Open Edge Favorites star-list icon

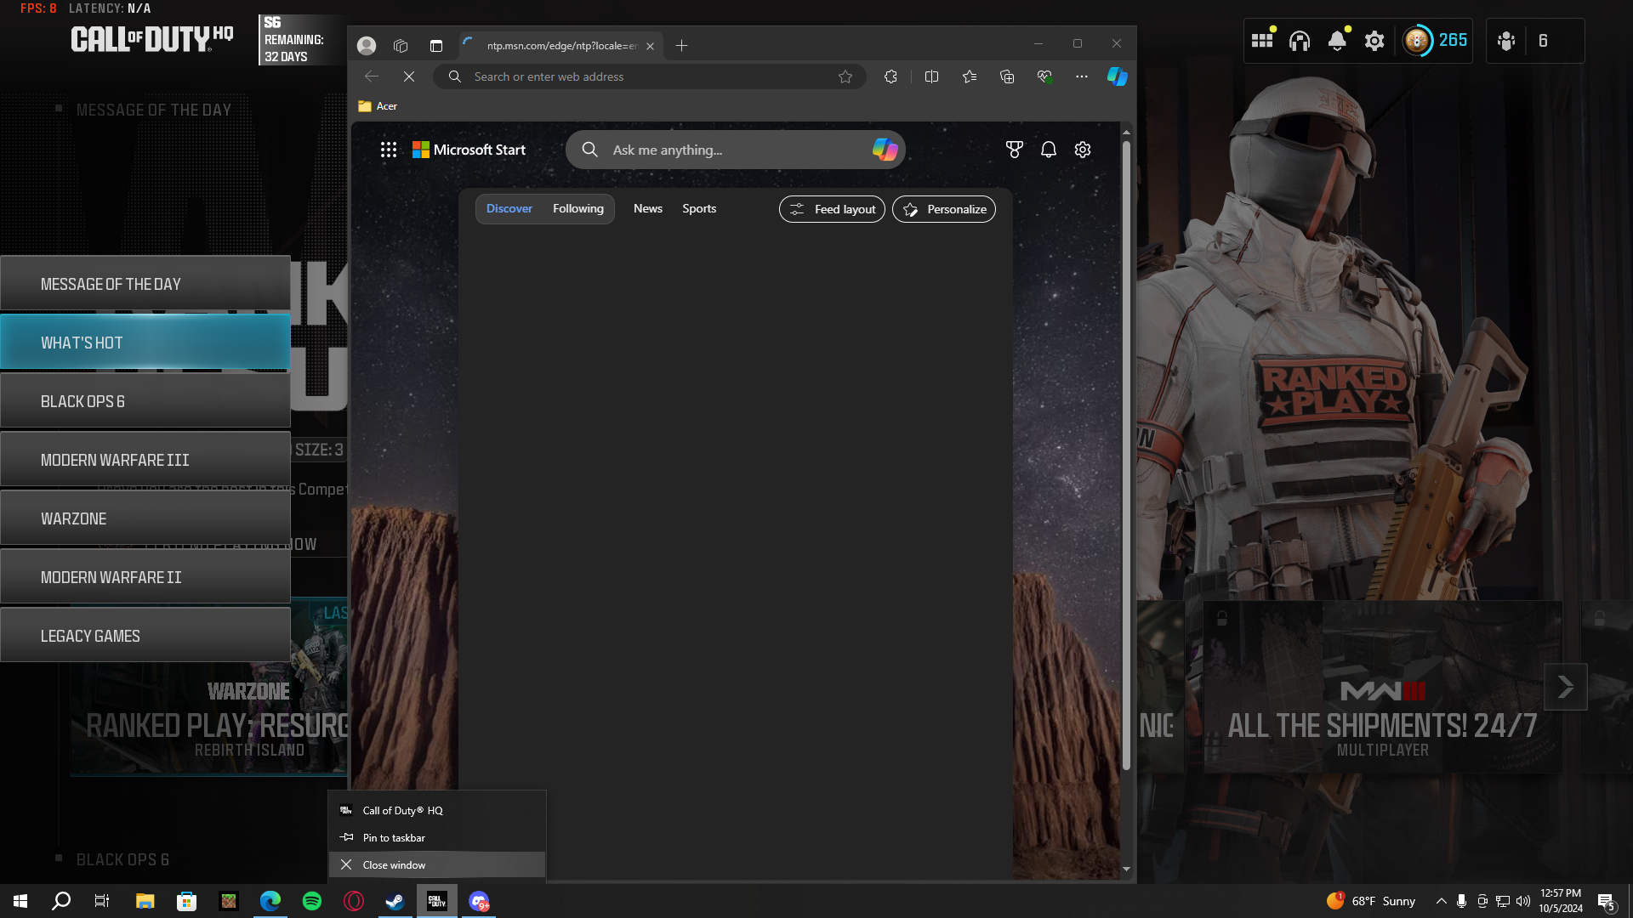click(x=970, y=76)
